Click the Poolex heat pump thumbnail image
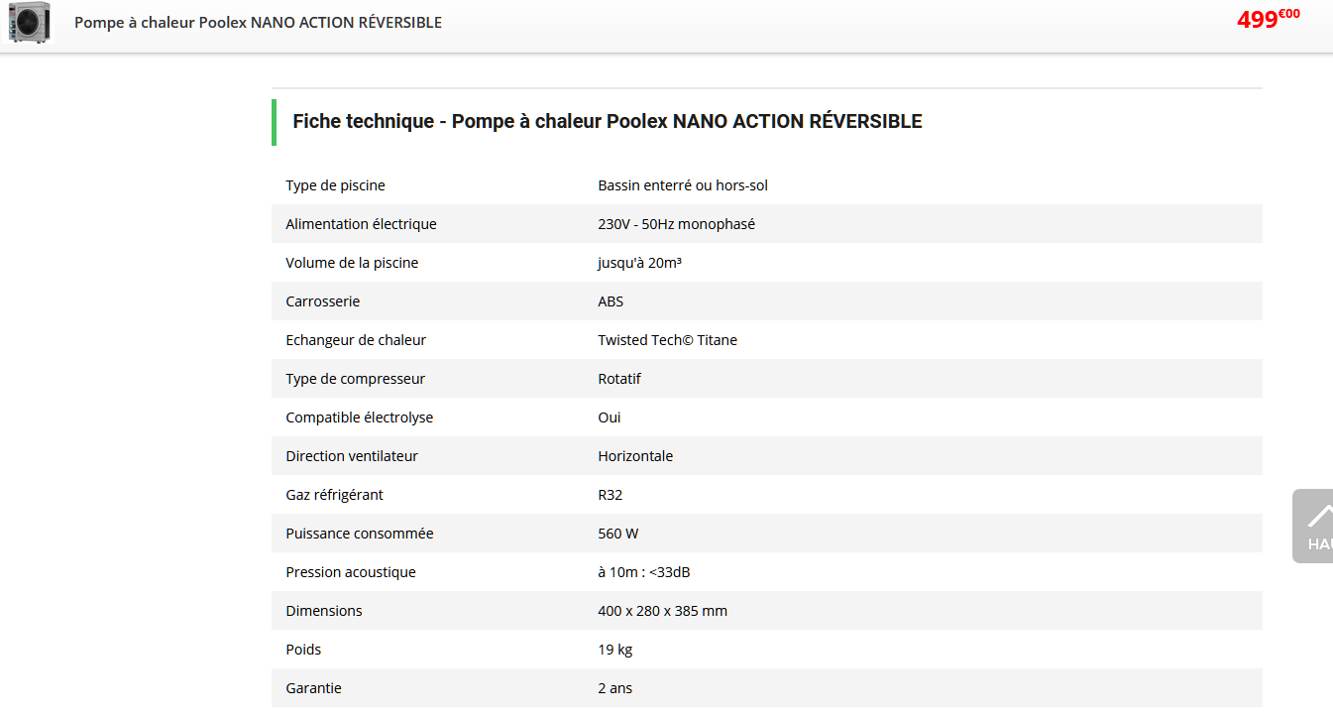The width and height of the screenshot is (1333, 717). click(29, 22)
